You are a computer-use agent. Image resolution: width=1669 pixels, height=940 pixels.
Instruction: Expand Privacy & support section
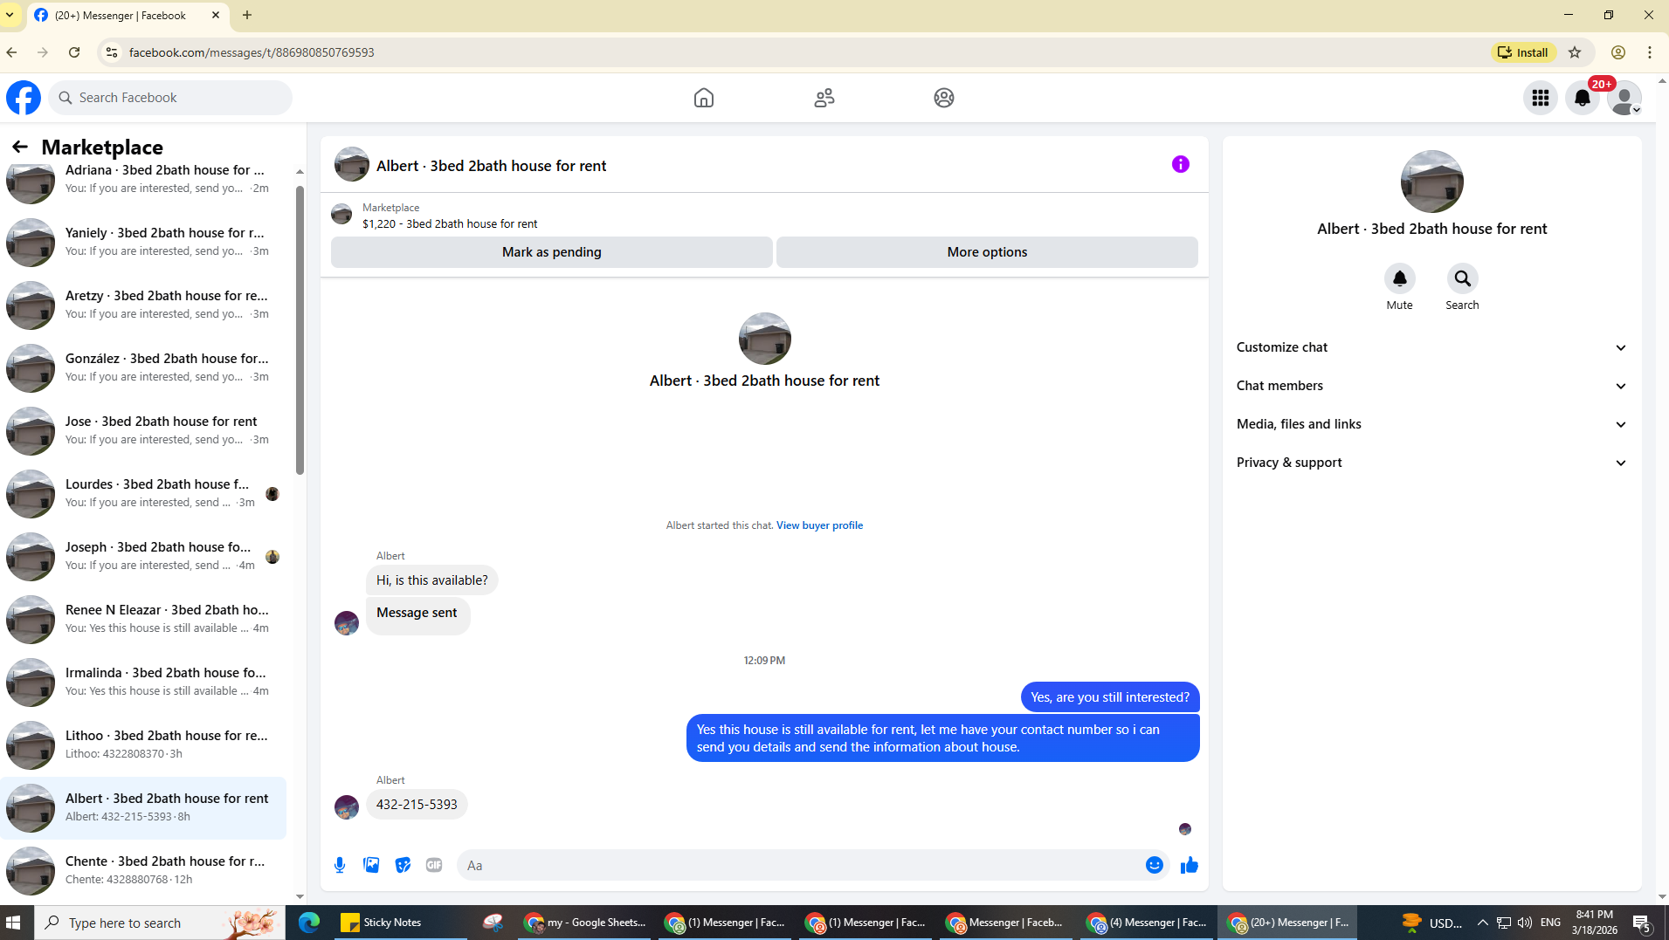[x=1431, y=463]
